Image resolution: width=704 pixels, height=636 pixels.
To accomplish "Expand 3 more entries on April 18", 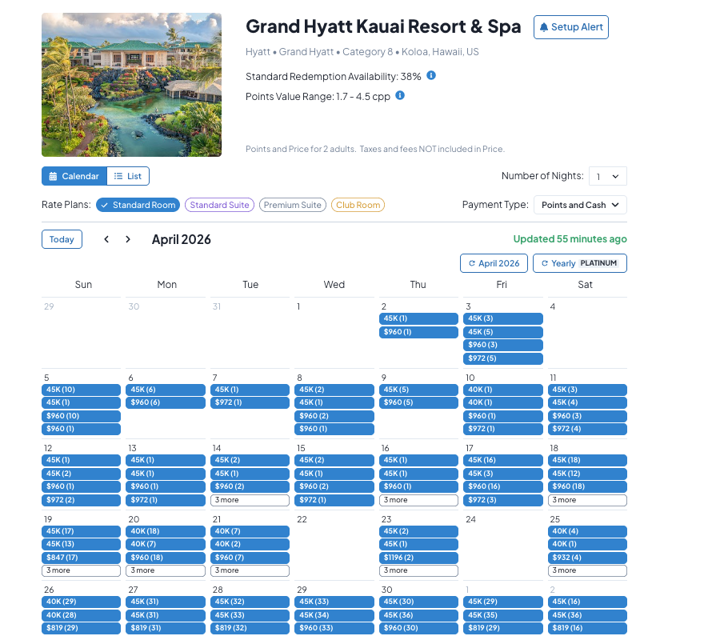I will 587,500.
